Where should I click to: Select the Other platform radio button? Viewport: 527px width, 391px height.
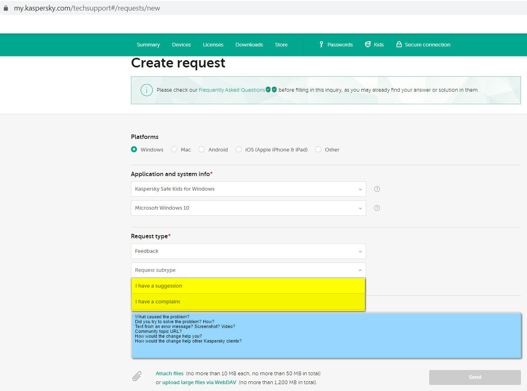point(318,149)
